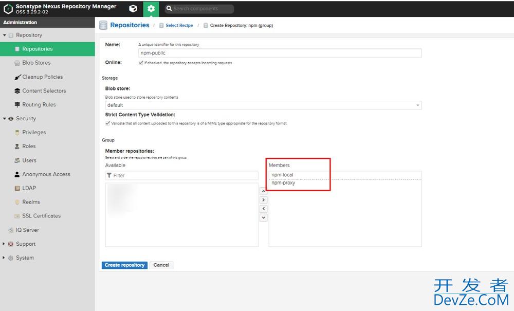The height and width of the screenshot is (311, 514).
Task: Click the Create Repository breadcrumb icon
Action: (206, 26)
